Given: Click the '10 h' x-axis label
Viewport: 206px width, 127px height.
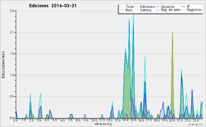Looking at the screenshot, I should [94, 120].
